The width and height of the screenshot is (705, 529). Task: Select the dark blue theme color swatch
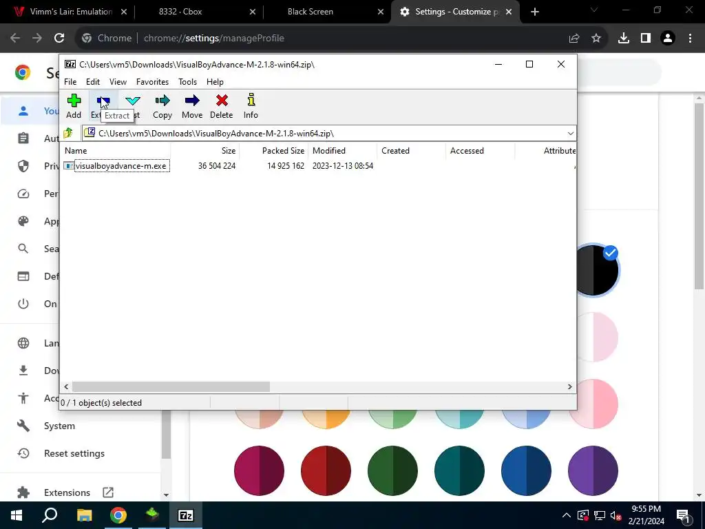(x=526, y=470)
